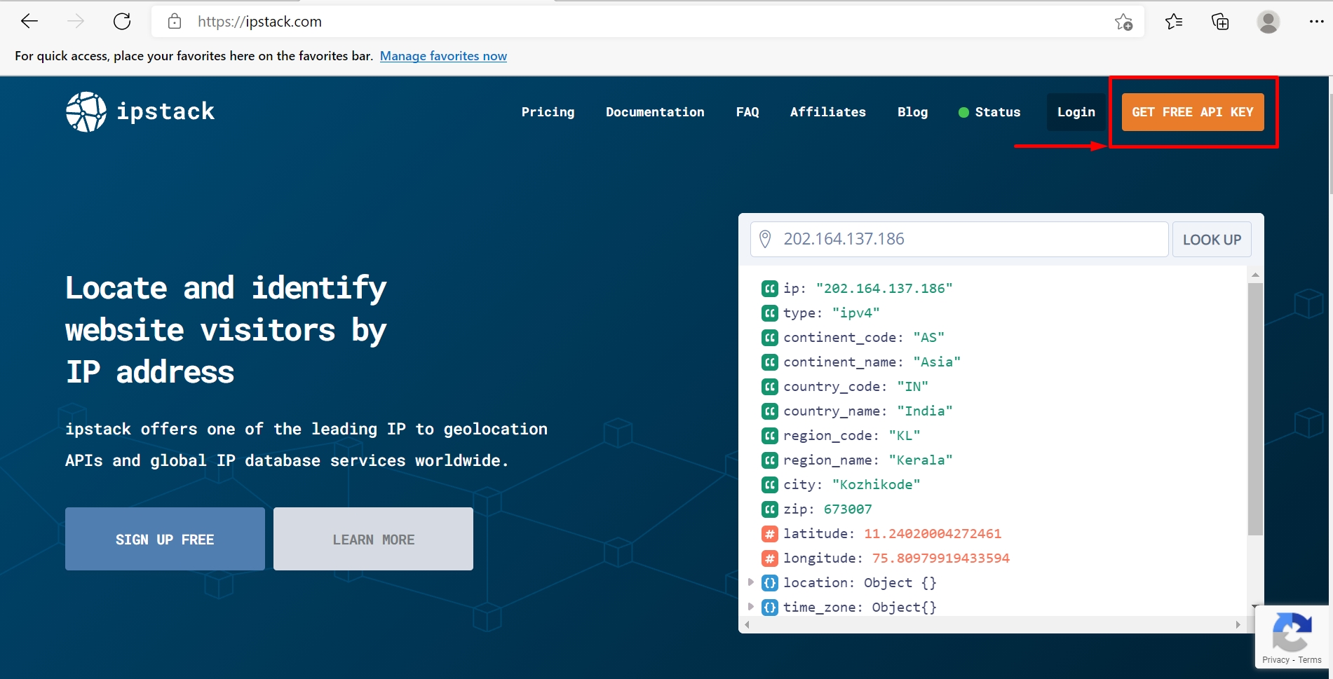The width and height of the screenshot is (1333, 679).
Task: Click the string icon beside the type field
Action: coord(770,313)
